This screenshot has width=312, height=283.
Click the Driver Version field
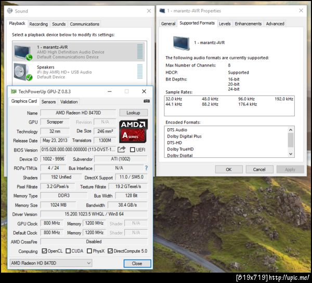click(94, 214)
